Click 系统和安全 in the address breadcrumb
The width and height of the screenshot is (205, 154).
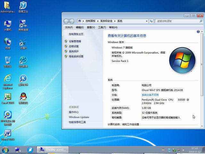[106, 21]
